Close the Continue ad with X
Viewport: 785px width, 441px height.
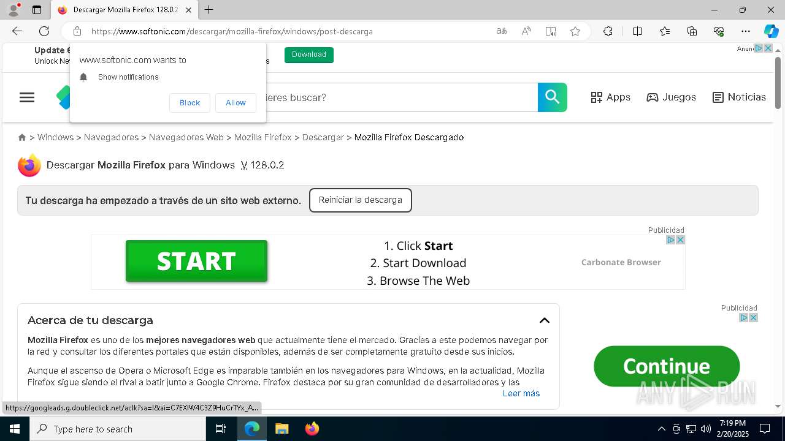click(753, 318)
